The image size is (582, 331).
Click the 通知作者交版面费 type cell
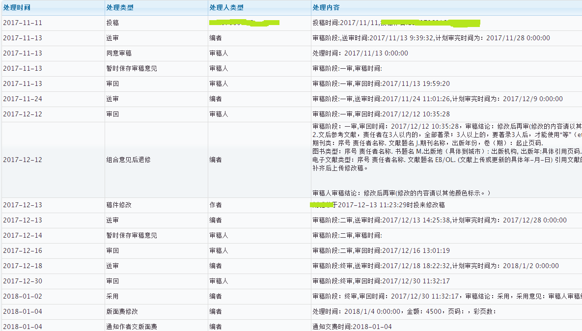pyautogui.click(x=132, y=327)
